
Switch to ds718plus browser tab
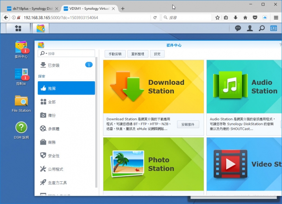[33, 9]
